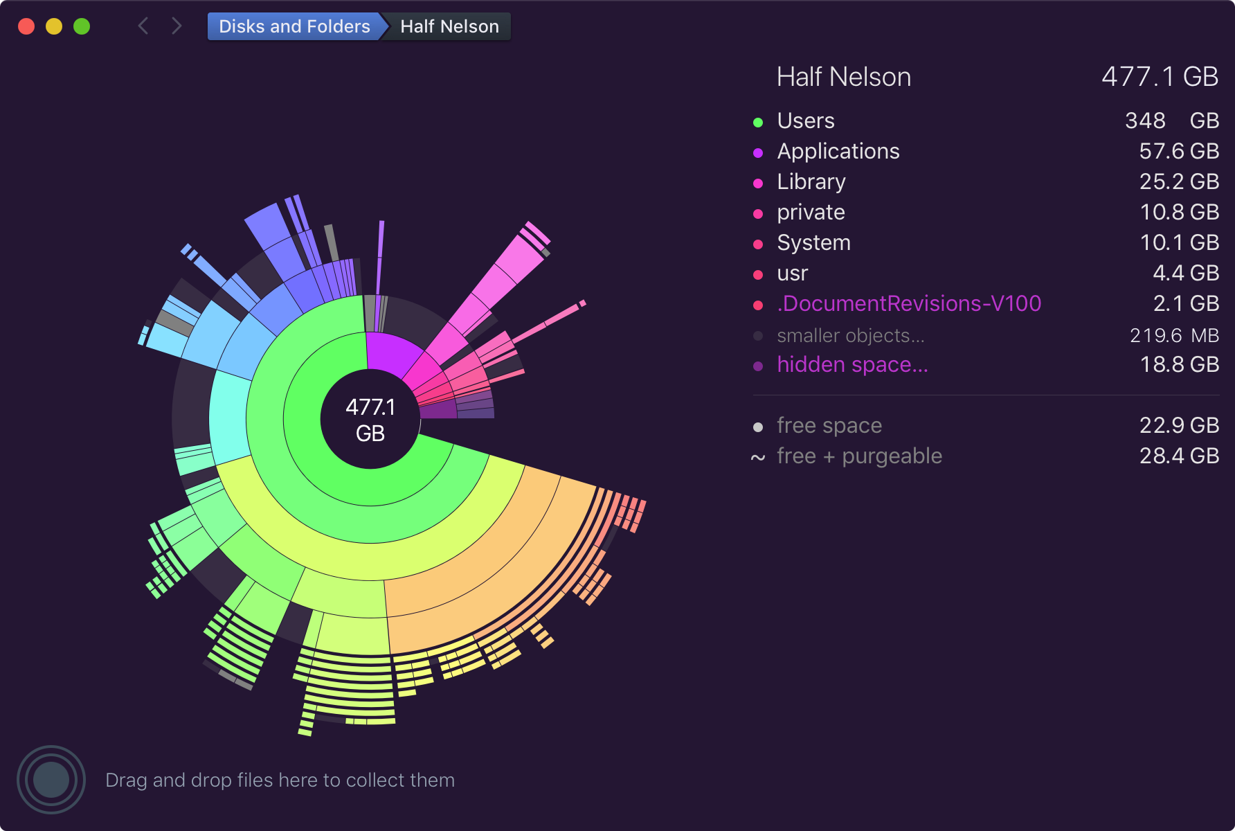Click the green dot beside Users
The image size is (1235, 831).
coord(758,123)
